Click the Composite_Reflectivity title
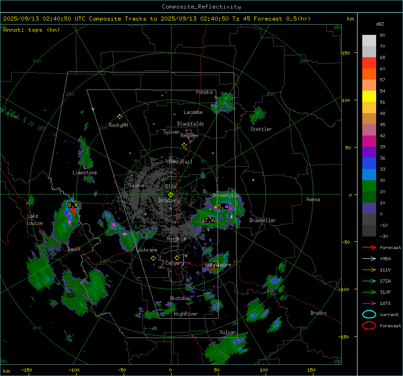This screenshot has height=376, width=403. (201, 7)
